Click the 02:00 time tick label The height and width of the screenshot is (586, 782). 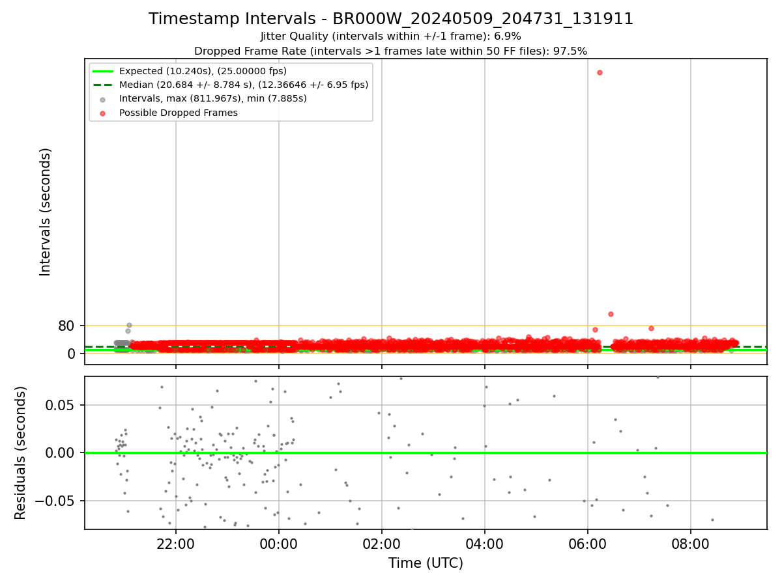[x=382, y=544]
